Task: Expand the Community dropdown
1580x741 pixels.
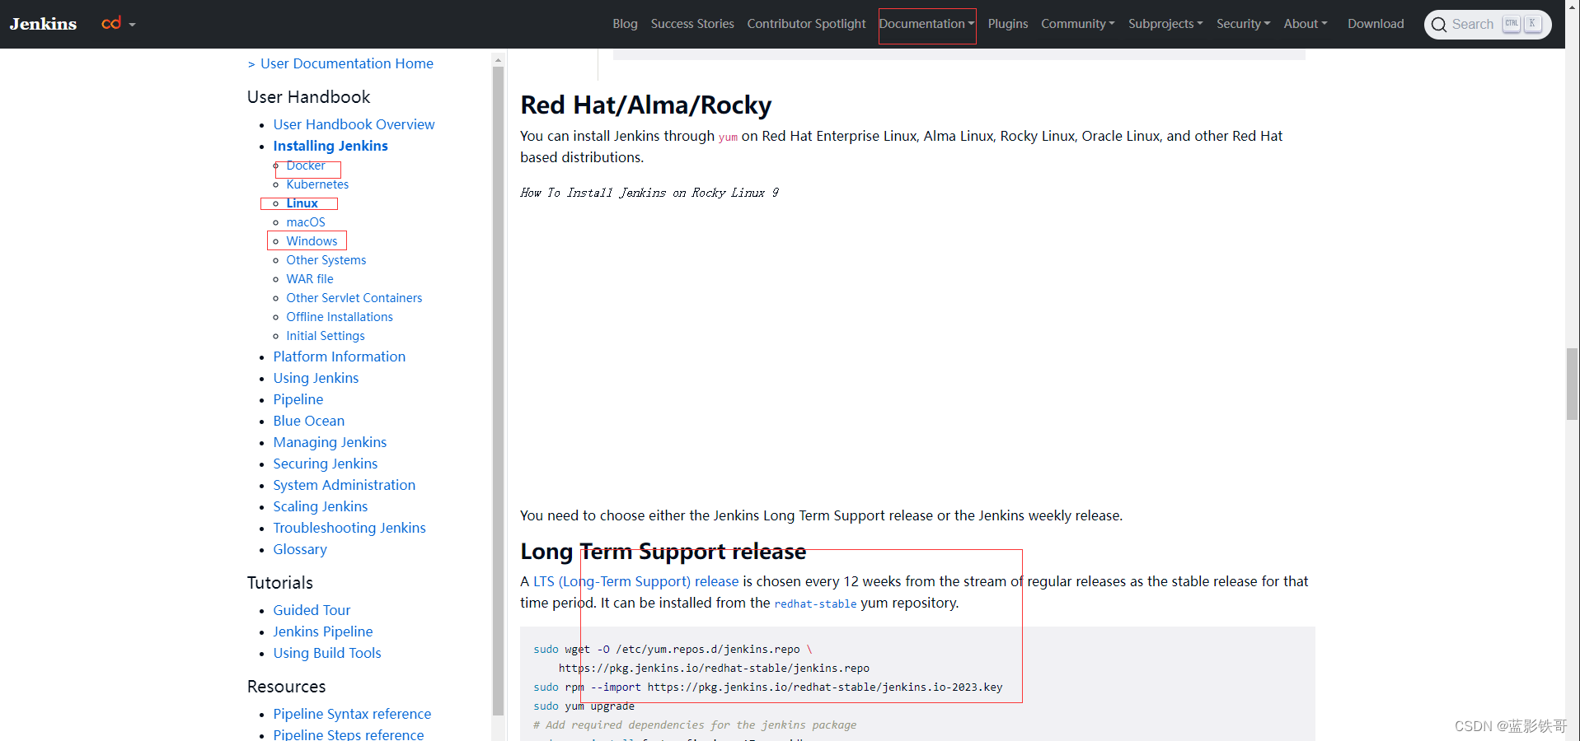Action: (x=1077, y=24)
